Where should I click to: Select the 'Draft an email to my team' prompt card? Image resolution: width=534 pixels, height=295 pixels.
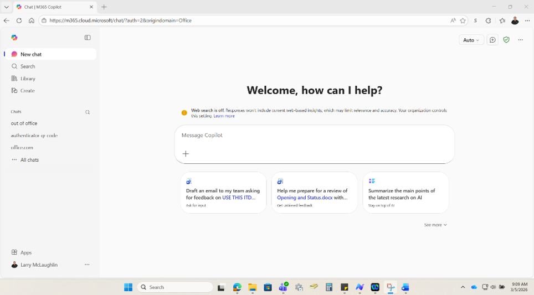[x=223, y=193]
